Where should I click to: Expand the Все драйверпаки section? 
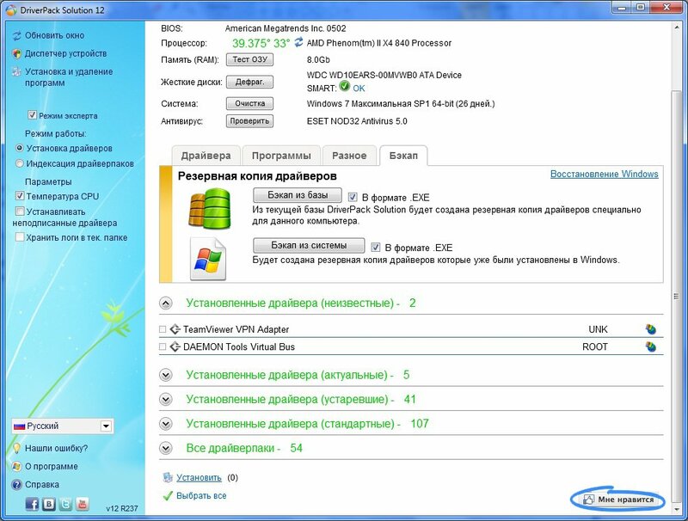pos(166,448)
